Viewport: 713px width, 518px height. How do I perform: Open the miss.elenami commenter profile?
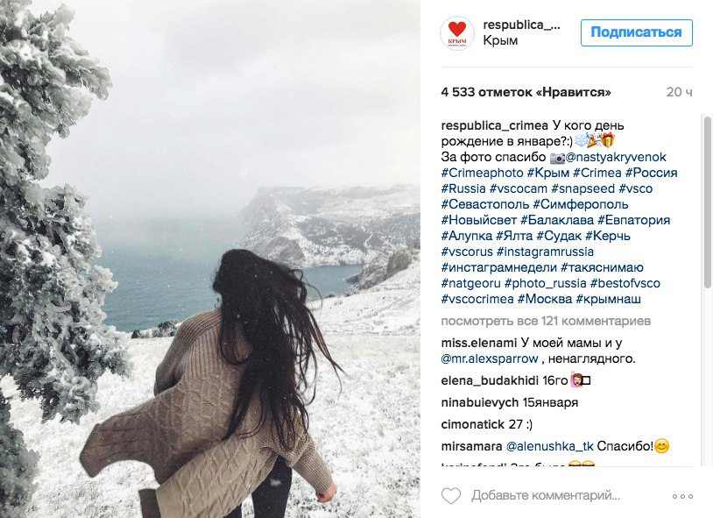(x=479, y=343)
